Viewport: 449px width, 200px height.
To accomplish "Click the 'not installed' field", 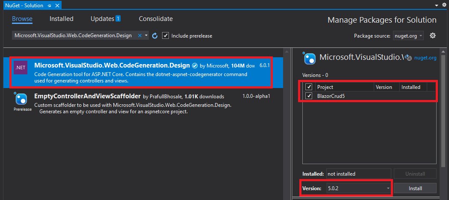I will point(358,174).
